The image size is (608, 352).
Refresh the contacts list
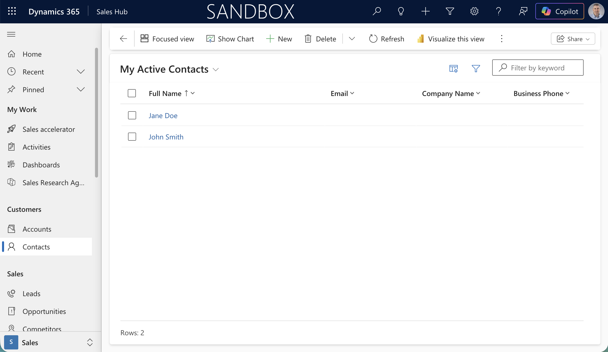click(386, 39)
